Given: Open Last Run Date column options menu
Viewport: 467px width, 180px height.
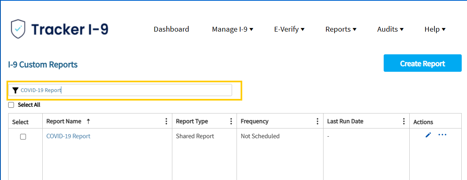Looking at the screenshot, I should point(404,121).
